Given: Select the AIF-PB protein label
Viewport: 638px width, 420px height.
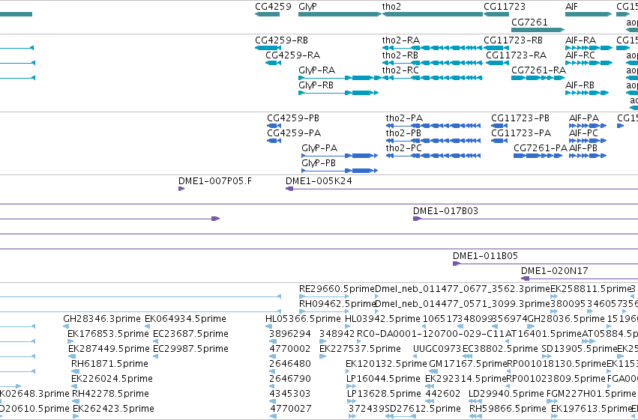Looking at the screenshot, I should click(583, 148).
